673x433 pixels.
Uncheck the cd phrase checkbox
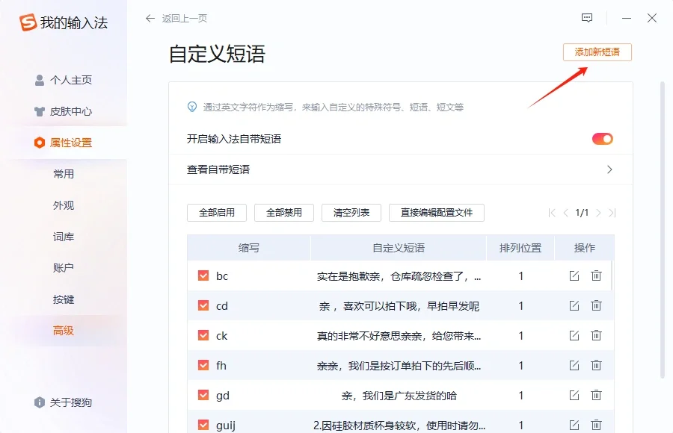(203, 305)
